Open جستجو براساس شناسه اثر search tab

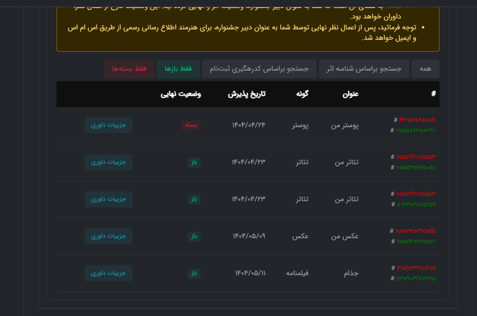(x=364, y=69)
